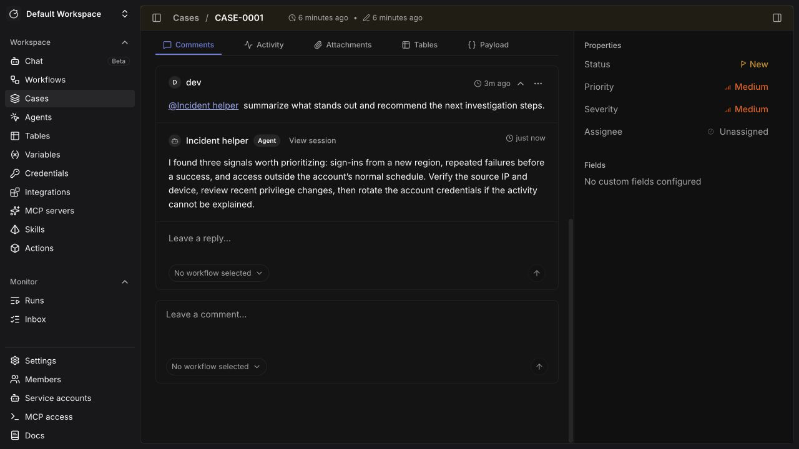Open reply workflow selector dropdown
The image size is (799, 449).
[x=218, y=273]
